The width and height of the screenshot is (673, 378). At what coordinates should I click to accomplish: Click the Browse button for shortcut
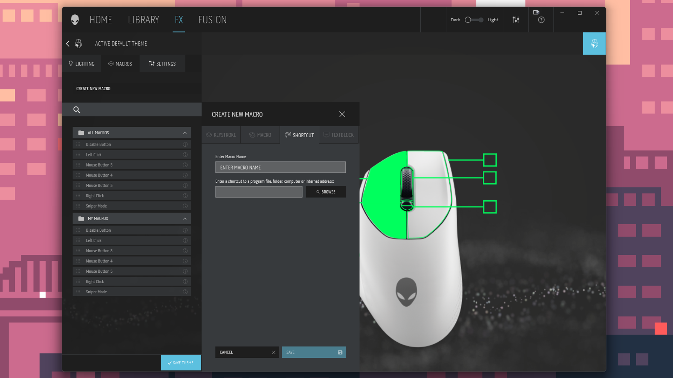[326, 192]
